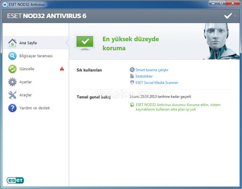Click the 'En yüksek düzeyde koruma' heading
The width and height of the screenshot is (242, 189).
[x=131, y=43]
